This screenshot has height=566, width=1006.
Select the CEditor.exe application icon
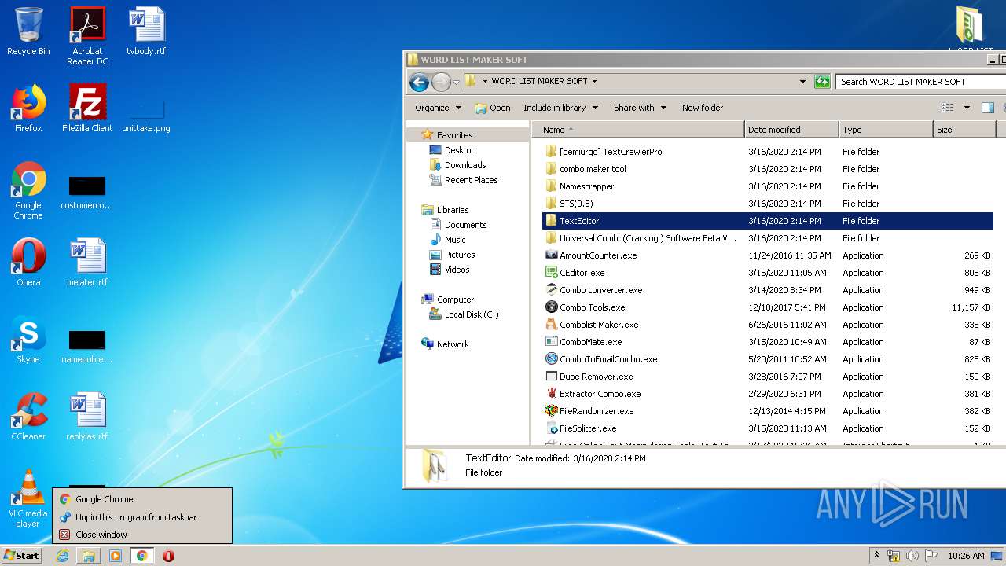coord(552,273)
